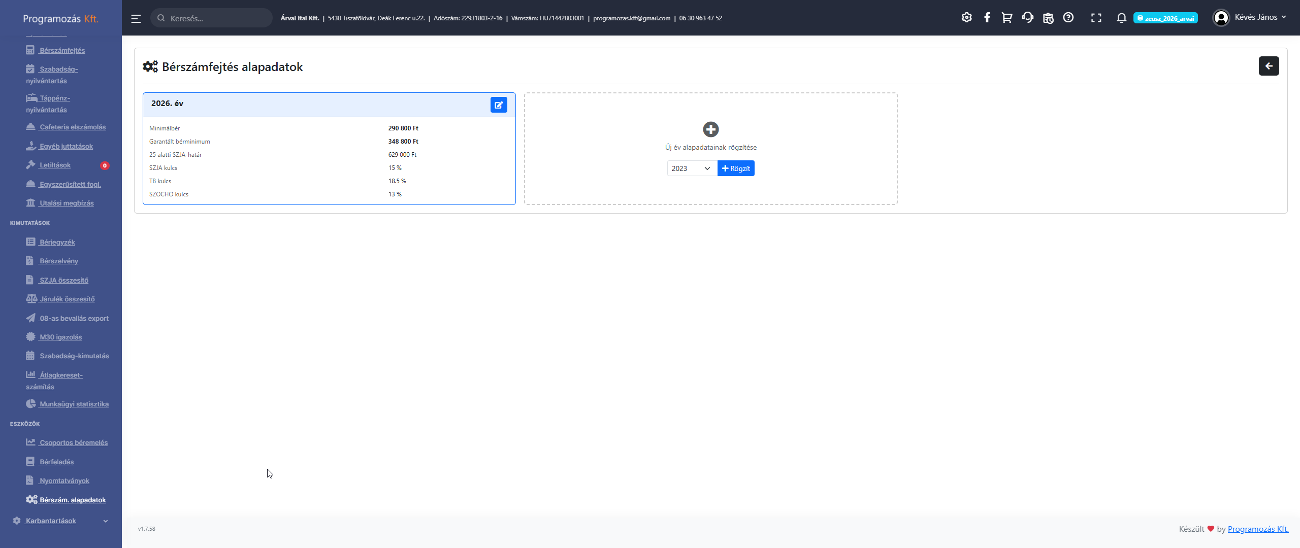Click the Átlagkereset-számítás chart icon
The height and width of the screenshot is (548, 1300).
pos(30,374)
